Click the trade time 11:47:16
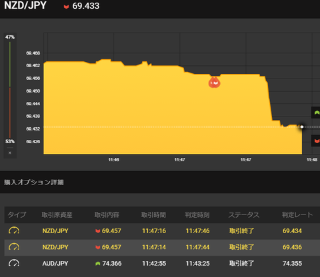320x277 pixels. (154, 231)
